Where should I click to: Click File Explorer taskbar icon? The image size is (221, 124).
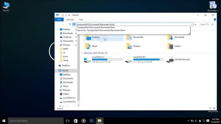click(x=99, y=121)
